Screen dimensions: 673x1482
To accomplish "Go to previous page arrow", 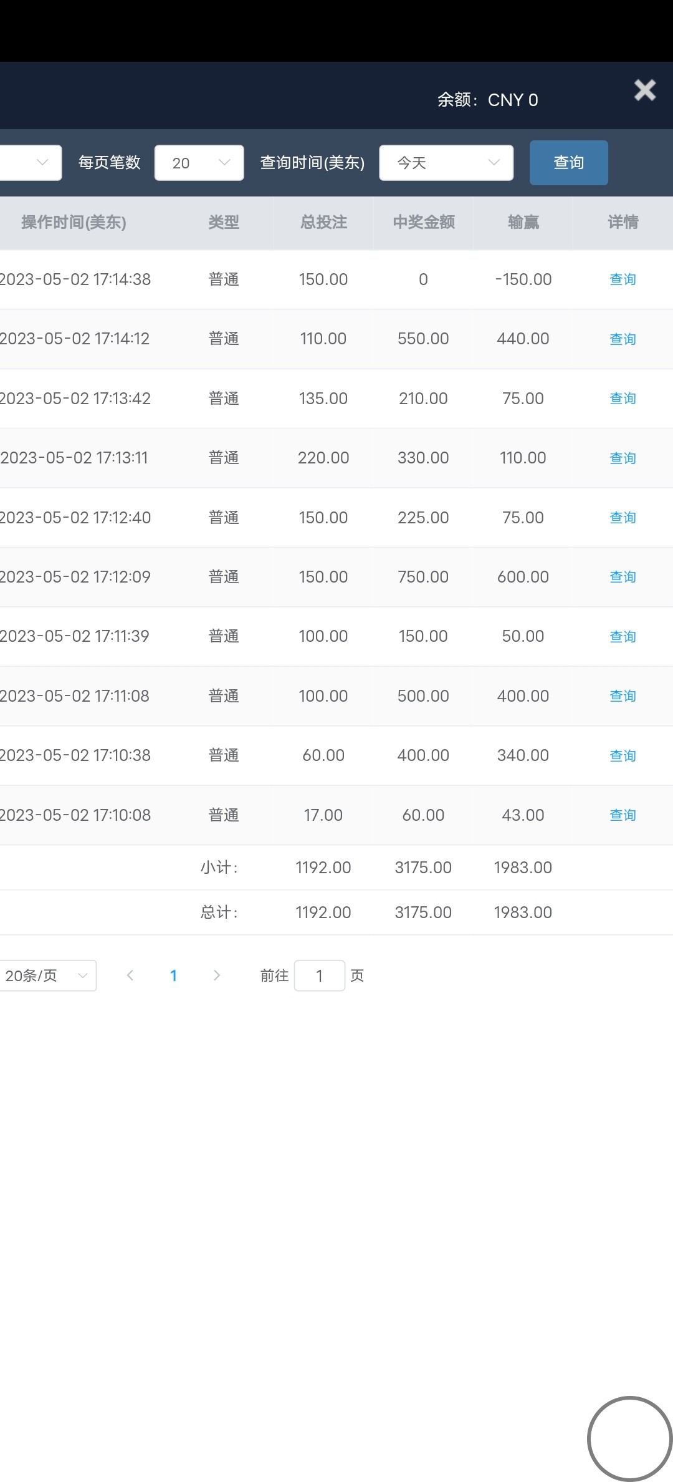I will tap(130, 976).
